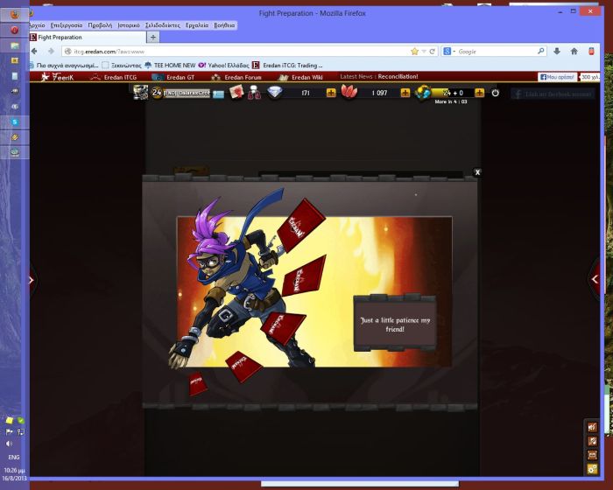The height and width of the screenshot is (490, 613).
Task: Click the action center flag tray icon
Action: (9, 431)
